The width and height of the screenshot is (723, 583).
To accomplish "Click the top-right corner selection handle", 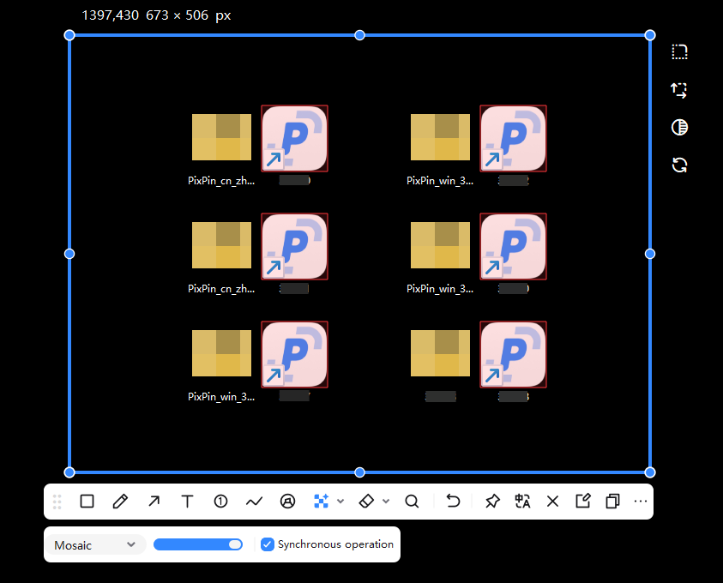I will (650, 35).
